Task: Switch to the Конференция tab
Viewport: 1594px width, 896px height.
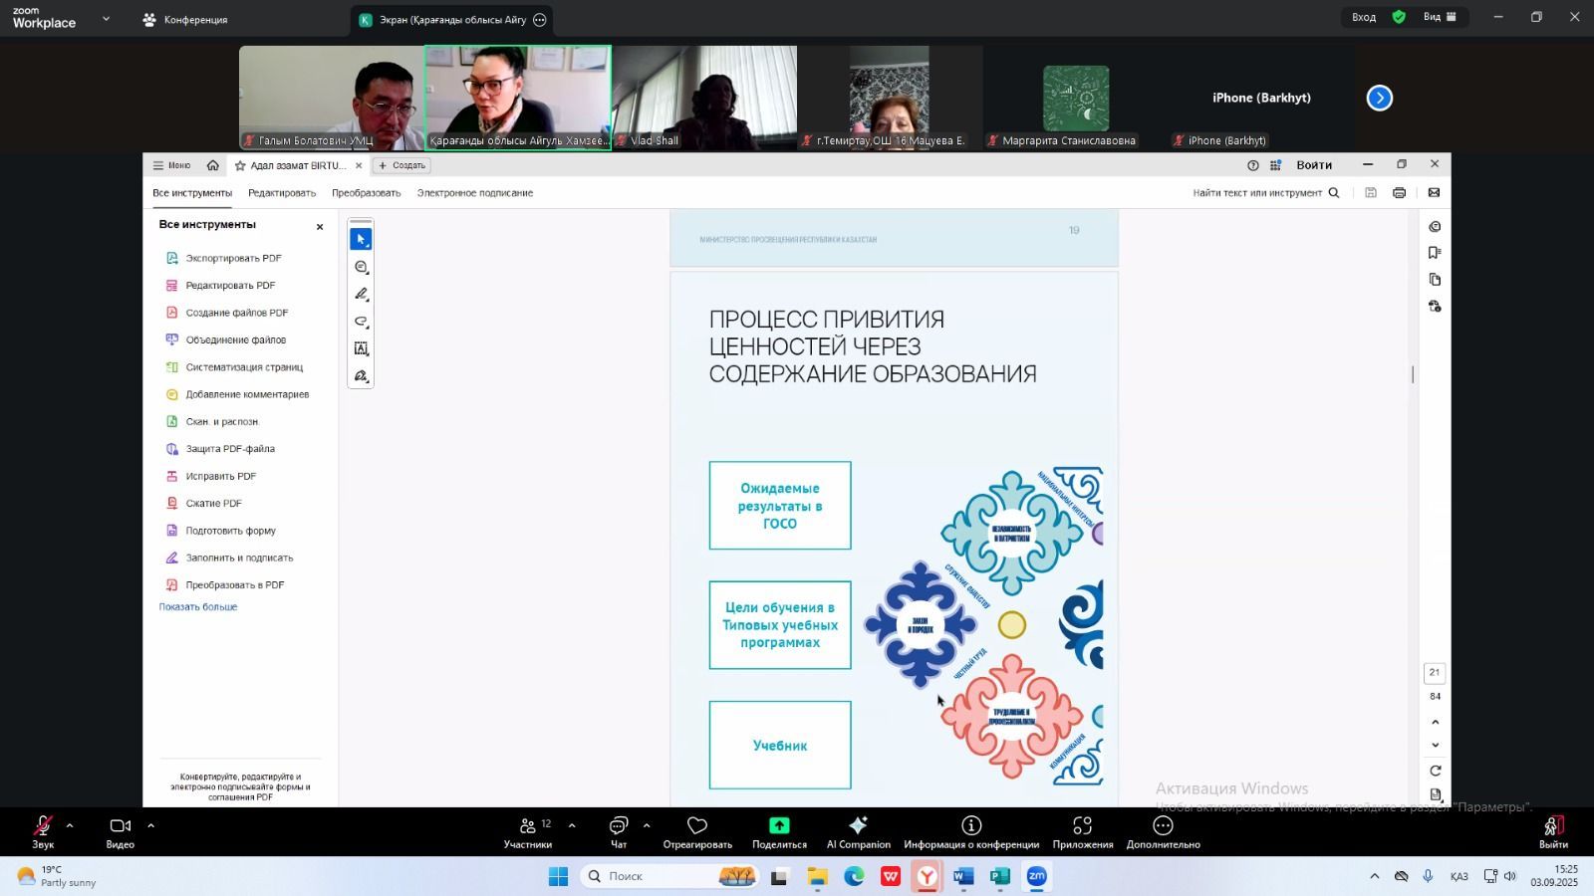Action: coord(185,20)
